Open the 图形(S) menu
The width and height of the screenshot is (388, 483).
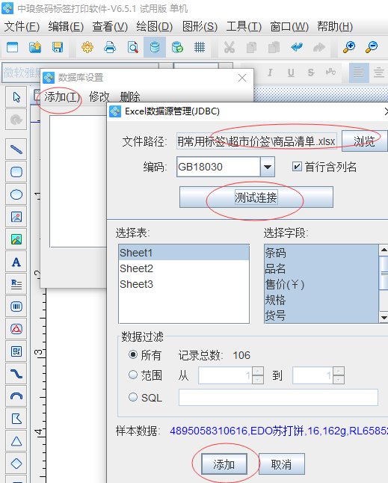tap(200, 26)
